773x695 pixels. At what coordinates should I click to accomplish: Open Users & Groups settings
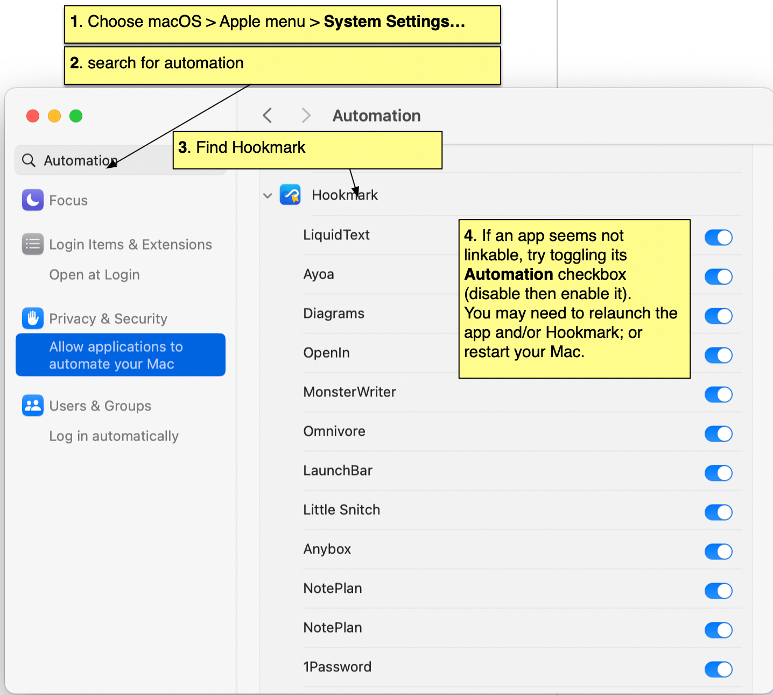(100, 406)
